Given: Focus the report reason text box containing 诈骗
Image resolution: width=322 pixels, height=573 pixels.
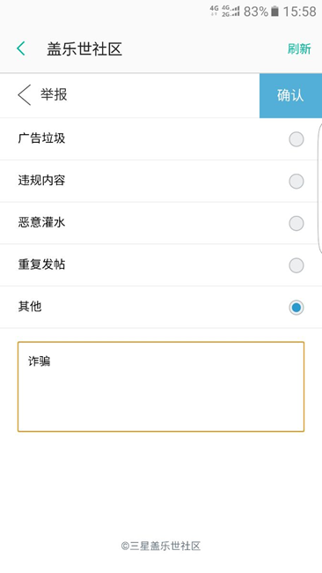Looking at the screenshot, I should (161, 387).
